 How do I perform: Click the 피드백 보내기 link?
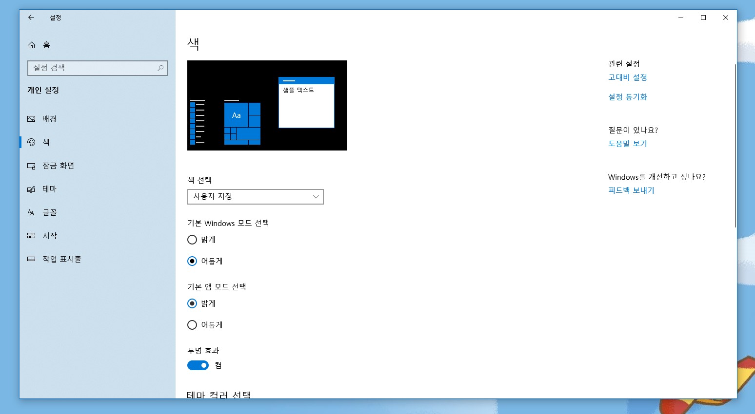(x=631, y=190)
